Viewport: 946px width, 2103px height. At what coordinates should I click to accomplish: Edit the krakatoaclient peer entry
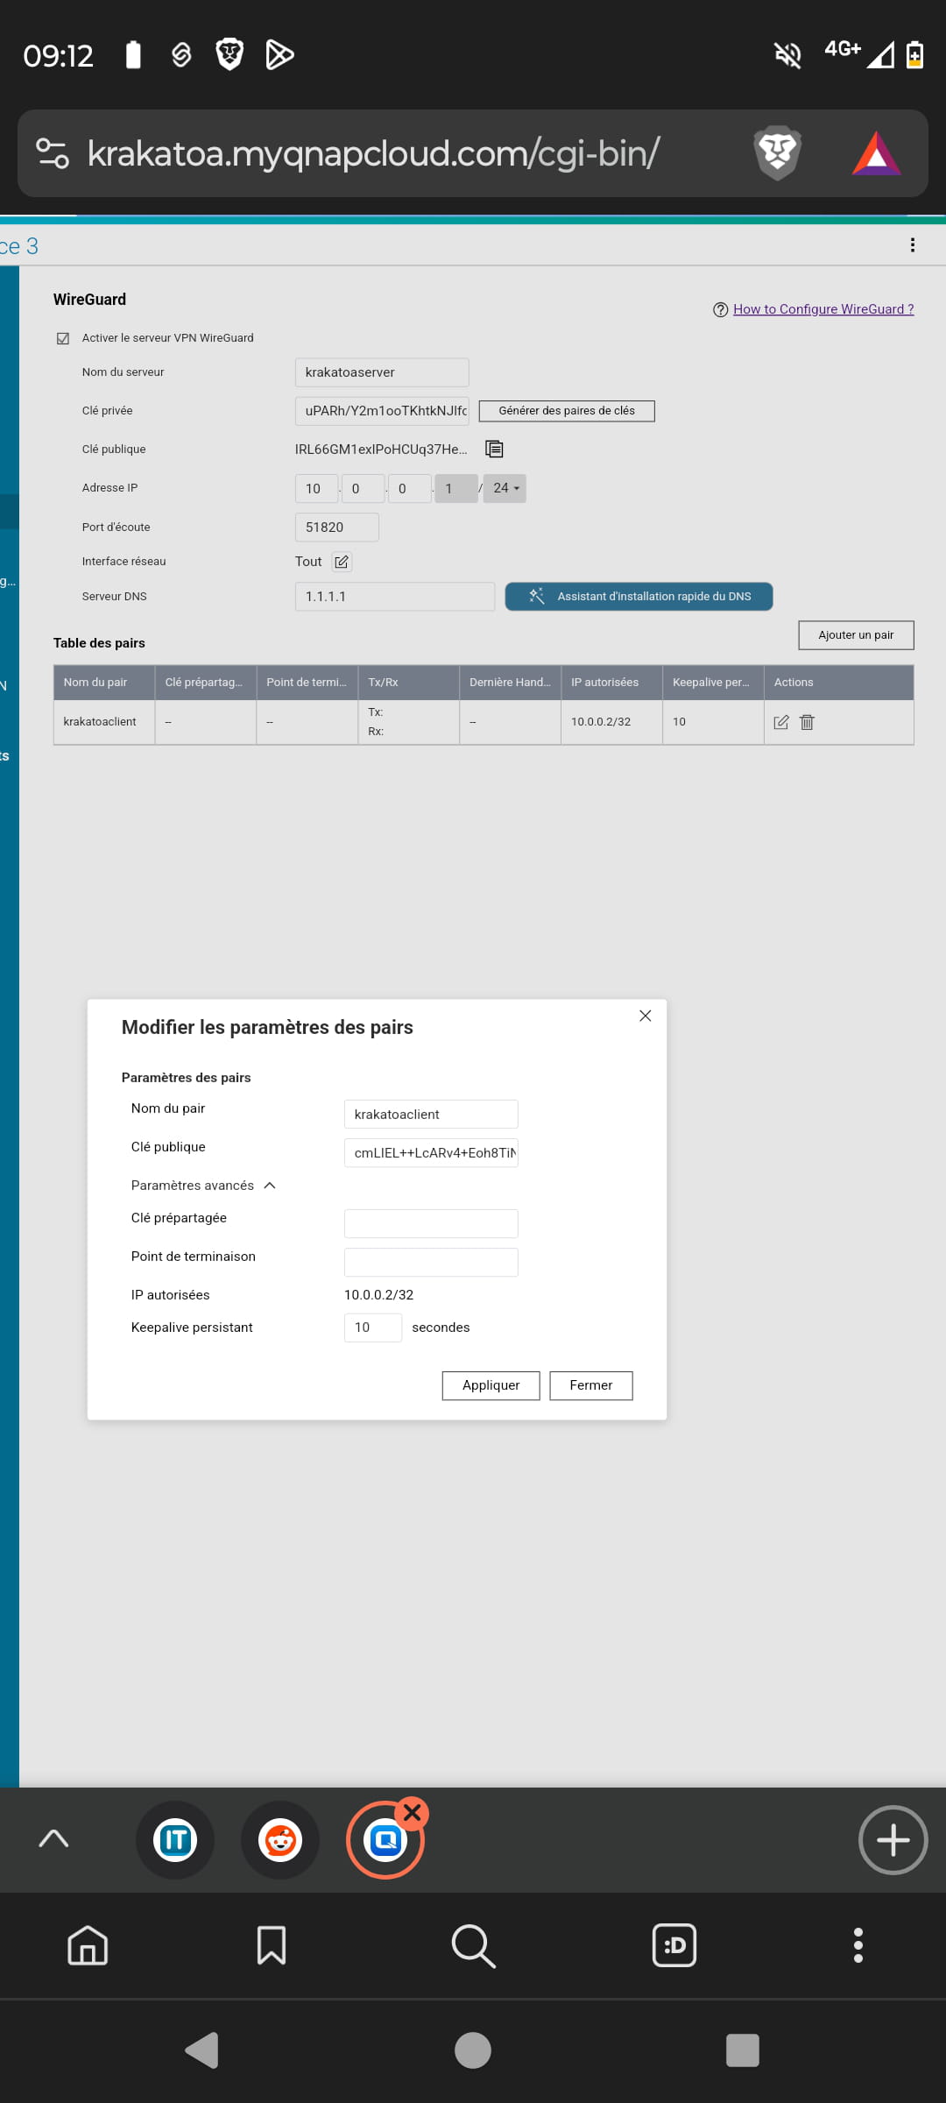[x=781, y=722]
